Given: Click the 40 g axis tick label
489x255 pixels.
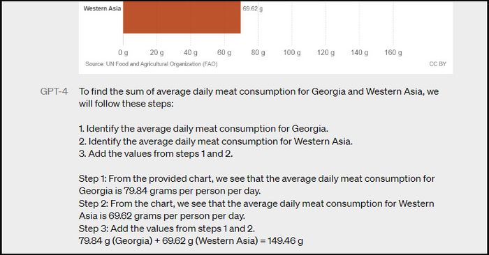Looking at the screenshot, I should point(191,52).
